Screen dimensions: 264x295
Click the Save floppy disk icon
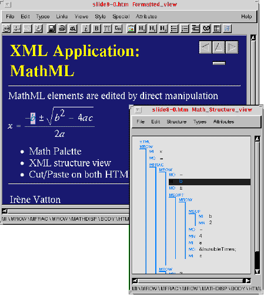click(52, 29)
